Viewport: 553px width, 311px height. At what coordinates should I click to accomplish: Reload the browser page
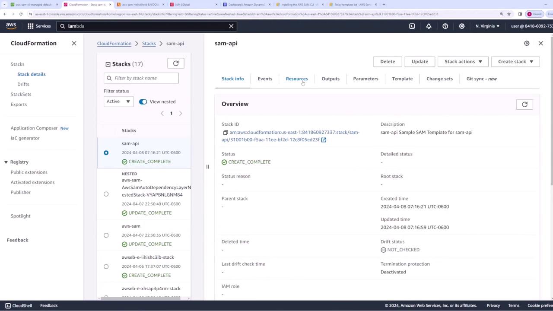21,14
